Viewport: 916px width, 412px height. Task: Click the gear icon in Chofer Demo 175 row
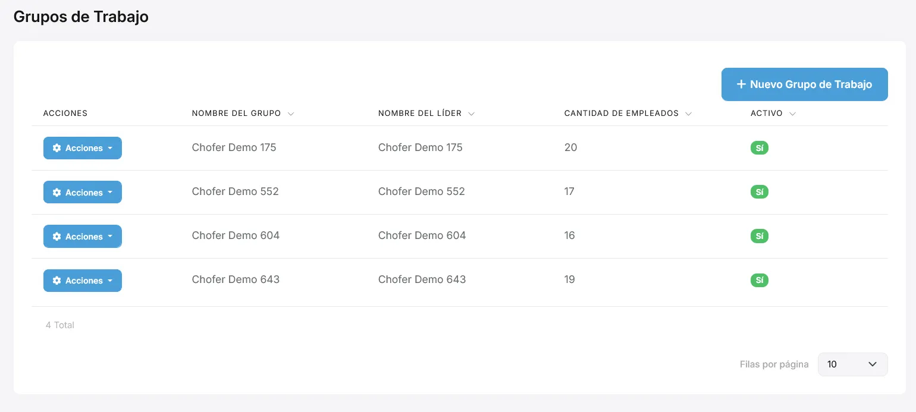tap(57, 148)
